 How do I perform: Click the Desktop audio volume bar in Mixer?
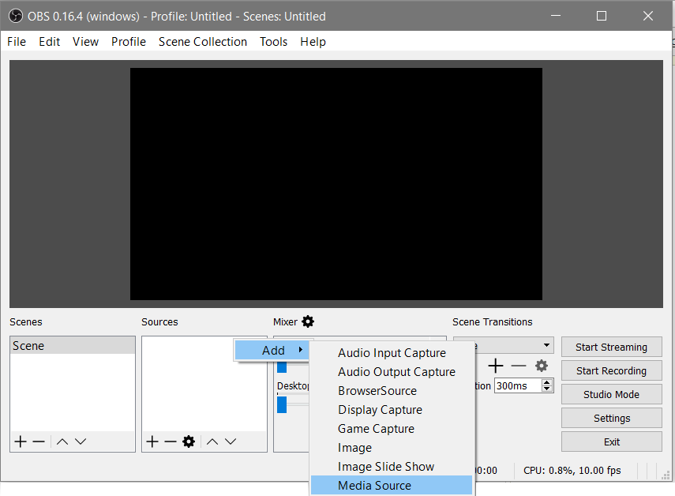point(293,404)
